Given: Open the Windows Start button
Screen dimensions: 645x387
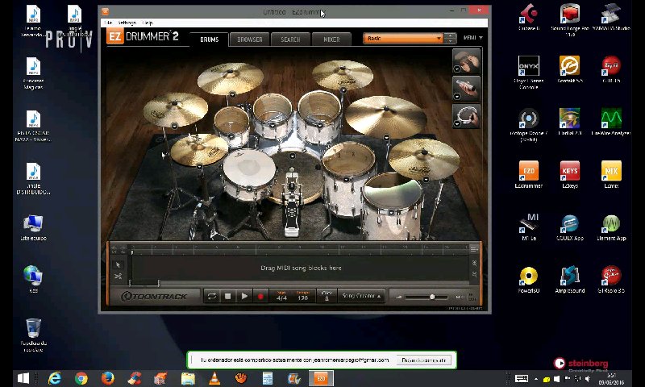Looking at the screenshot, I should point(23,378).
